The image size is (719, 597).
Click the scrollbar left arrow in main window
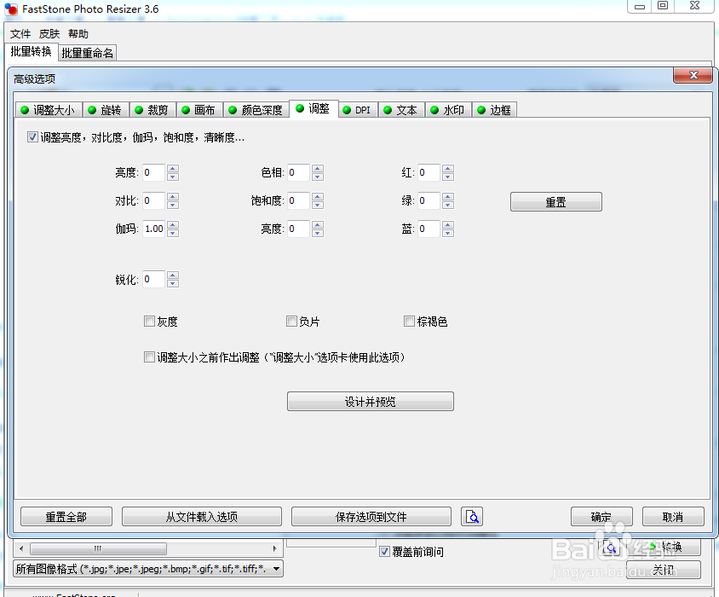21,548
